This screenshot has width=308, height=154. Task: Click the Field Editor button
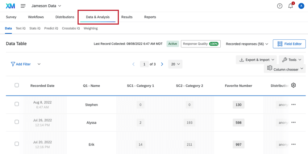(289, 44)
